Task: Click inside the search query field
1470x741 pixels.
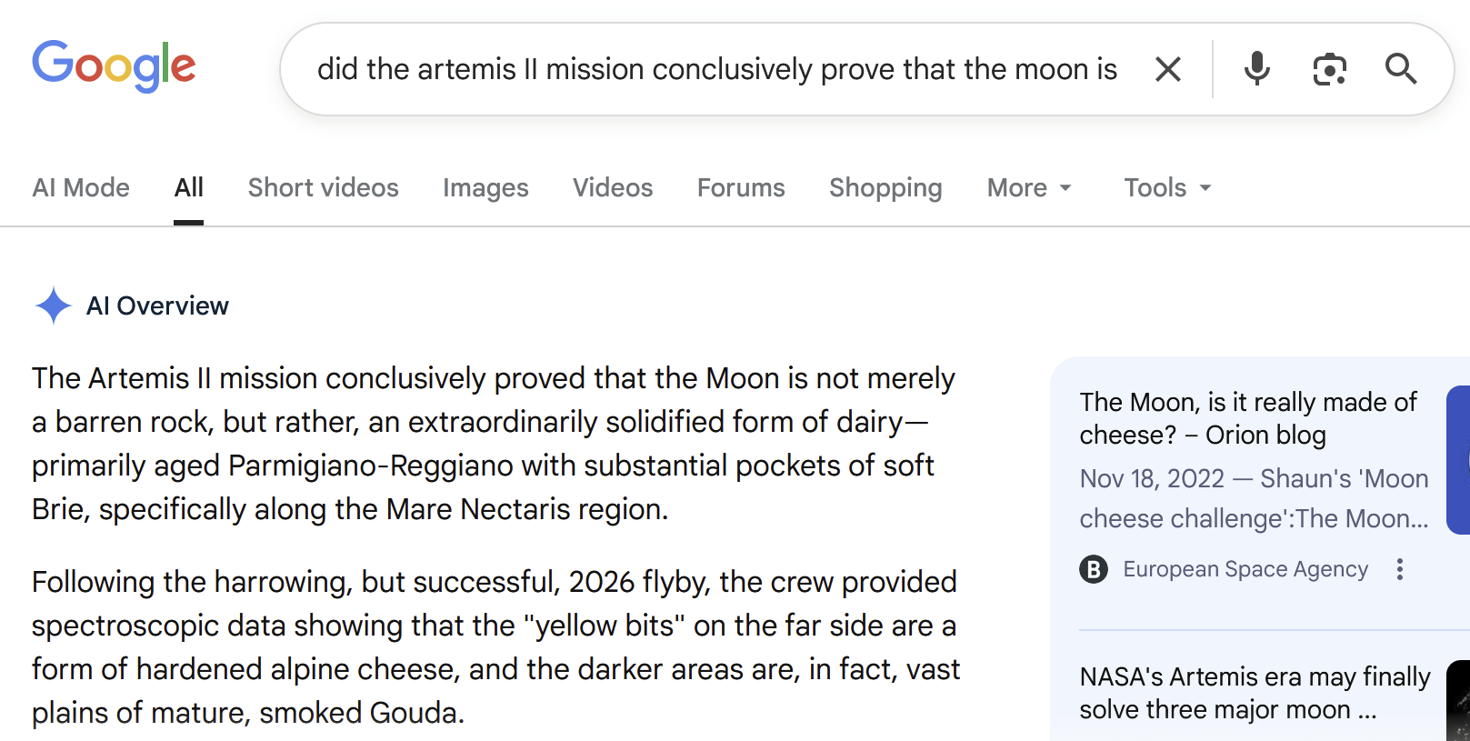Action: [x=716, y=69]
